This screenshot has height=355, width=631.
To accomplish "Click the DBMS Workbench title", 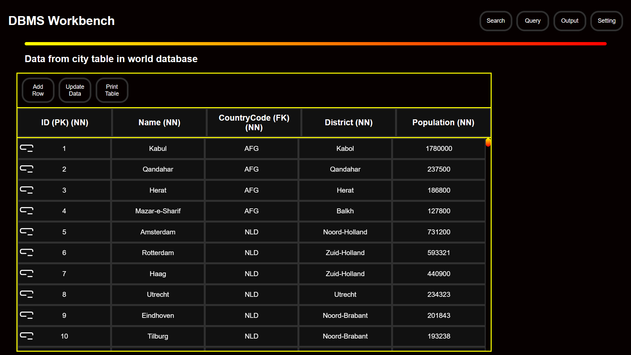I will pyautogui.click(x=61, y=21).
